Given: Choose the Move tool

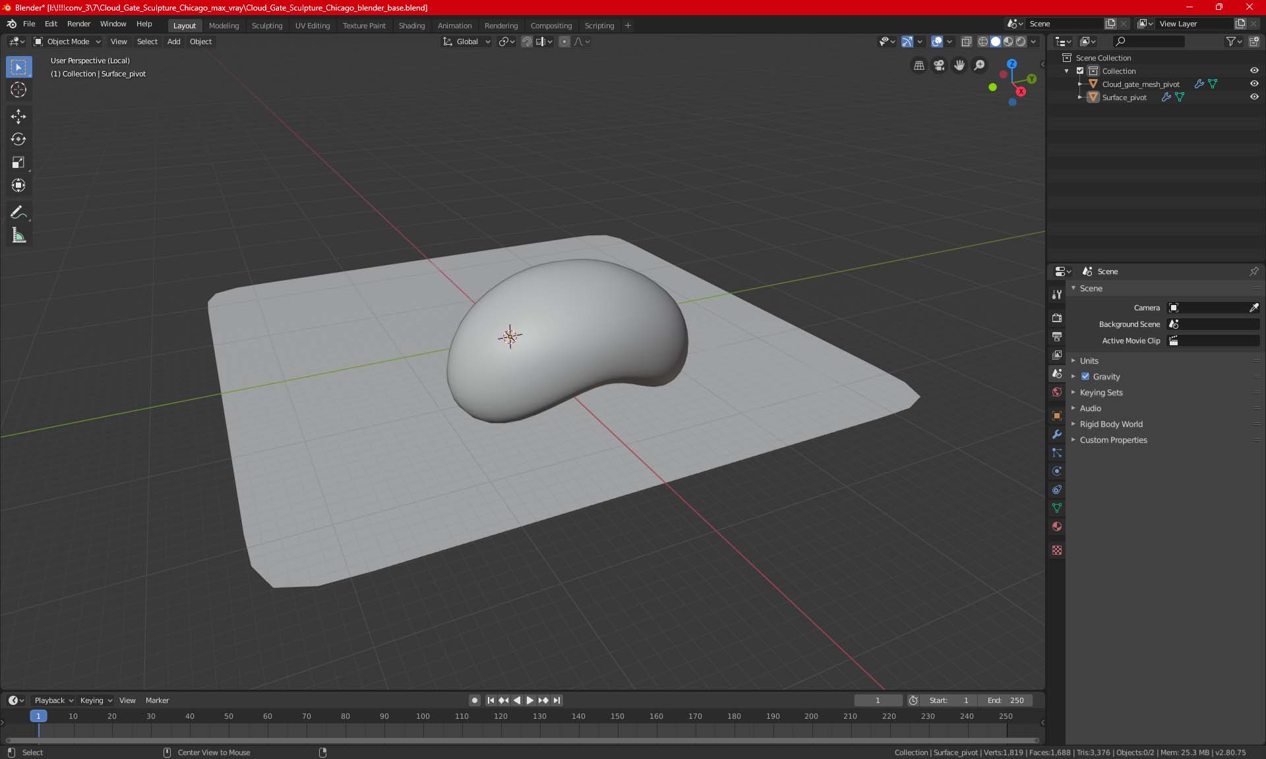Looking at the screenshot, I should pyautogui.click(x=18, y=117).
